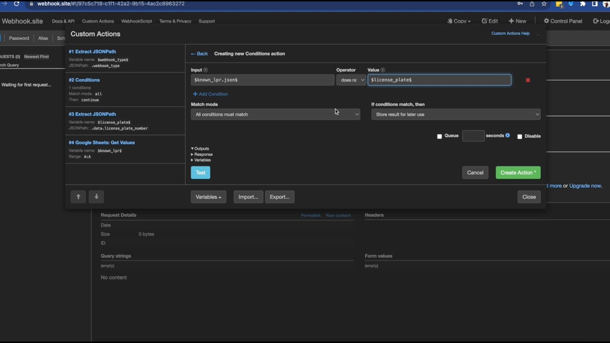Open Terms & Privacy menu item
This screenshot has width=610, height=343.
point(175,21)
